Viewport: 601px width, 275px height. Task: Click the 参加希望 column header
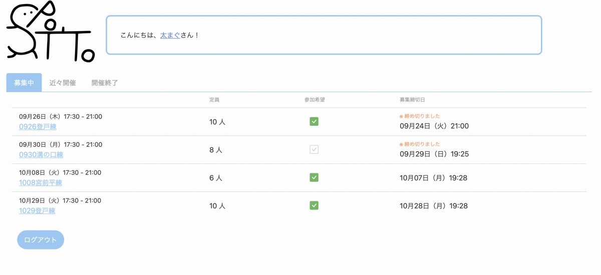[315, 100]
